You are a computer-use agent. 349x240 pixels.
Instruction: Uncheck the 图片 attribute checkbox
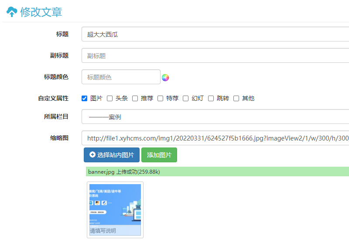coord(85,99)
